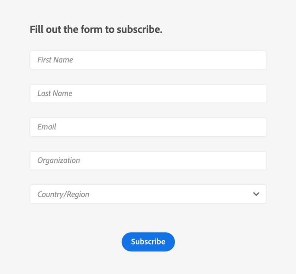Expand the country selector list
This screenshot has height=274, width=296.
pos(148,194)
